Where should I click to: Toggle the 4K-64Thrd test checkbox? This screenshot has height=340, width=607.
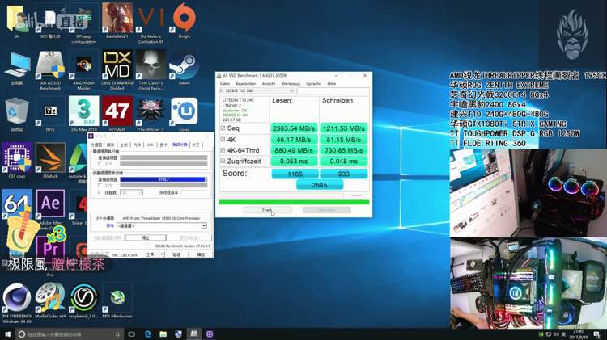click(223, 150)
